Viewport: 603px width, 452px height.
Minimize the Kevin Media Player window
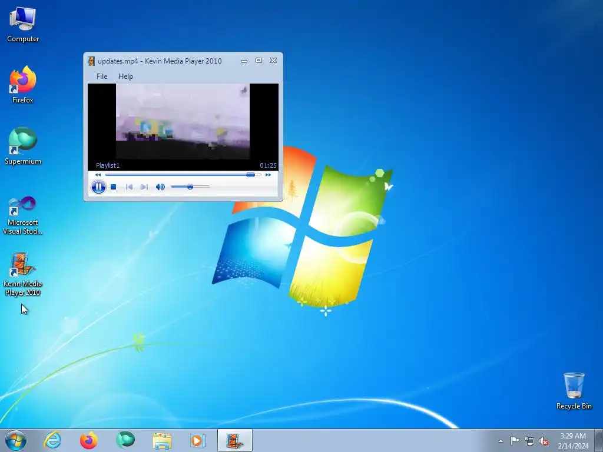click(x=244, y=61)
